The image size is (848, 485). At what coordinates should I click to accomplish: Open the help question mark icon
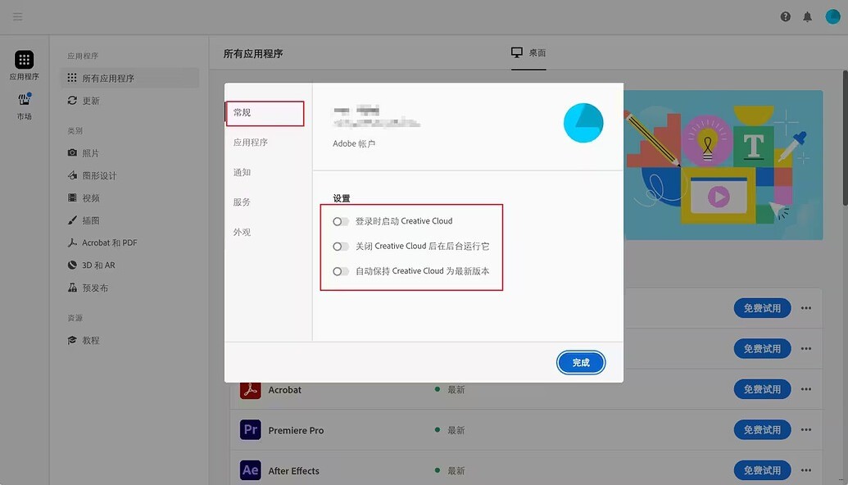point(786,16)
